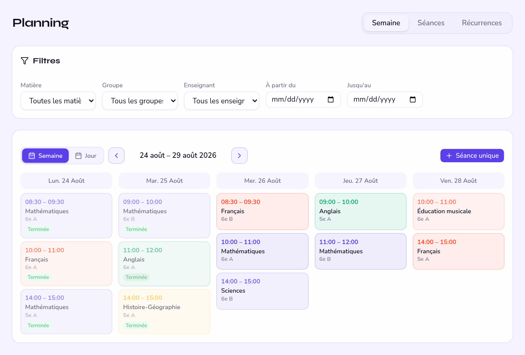The width and height of the screenshot is (525, 355).
Task: Go to previous week with left chevron
Action: 117,156
